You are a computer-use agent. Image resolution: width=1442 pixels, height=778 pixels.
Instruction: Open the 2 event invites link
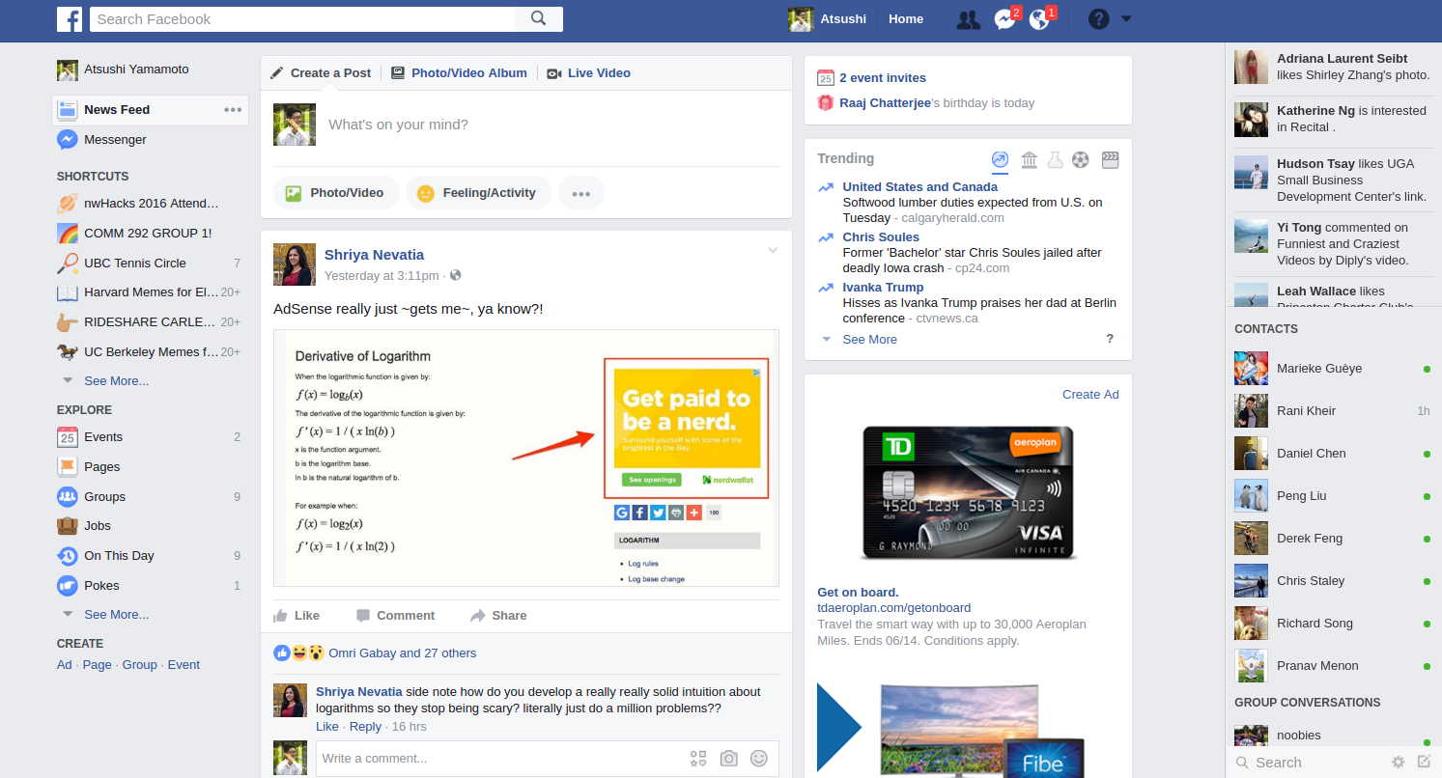(882, 78)
